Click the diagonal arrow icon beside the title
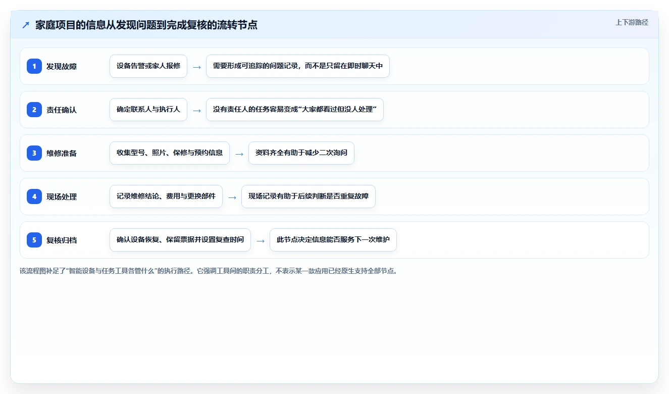This screenshot has height=394, width=669. [x=26, y=25]
